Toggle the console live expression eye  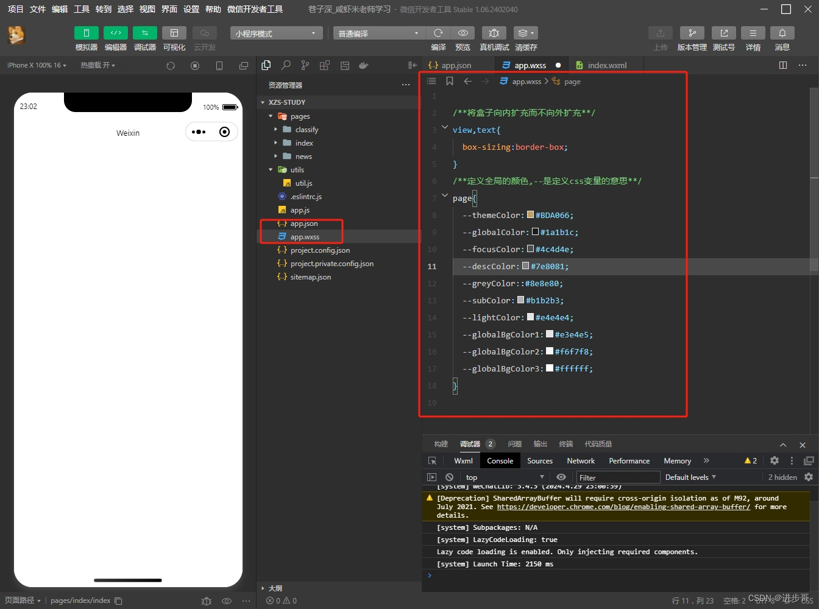pos(561,477)
